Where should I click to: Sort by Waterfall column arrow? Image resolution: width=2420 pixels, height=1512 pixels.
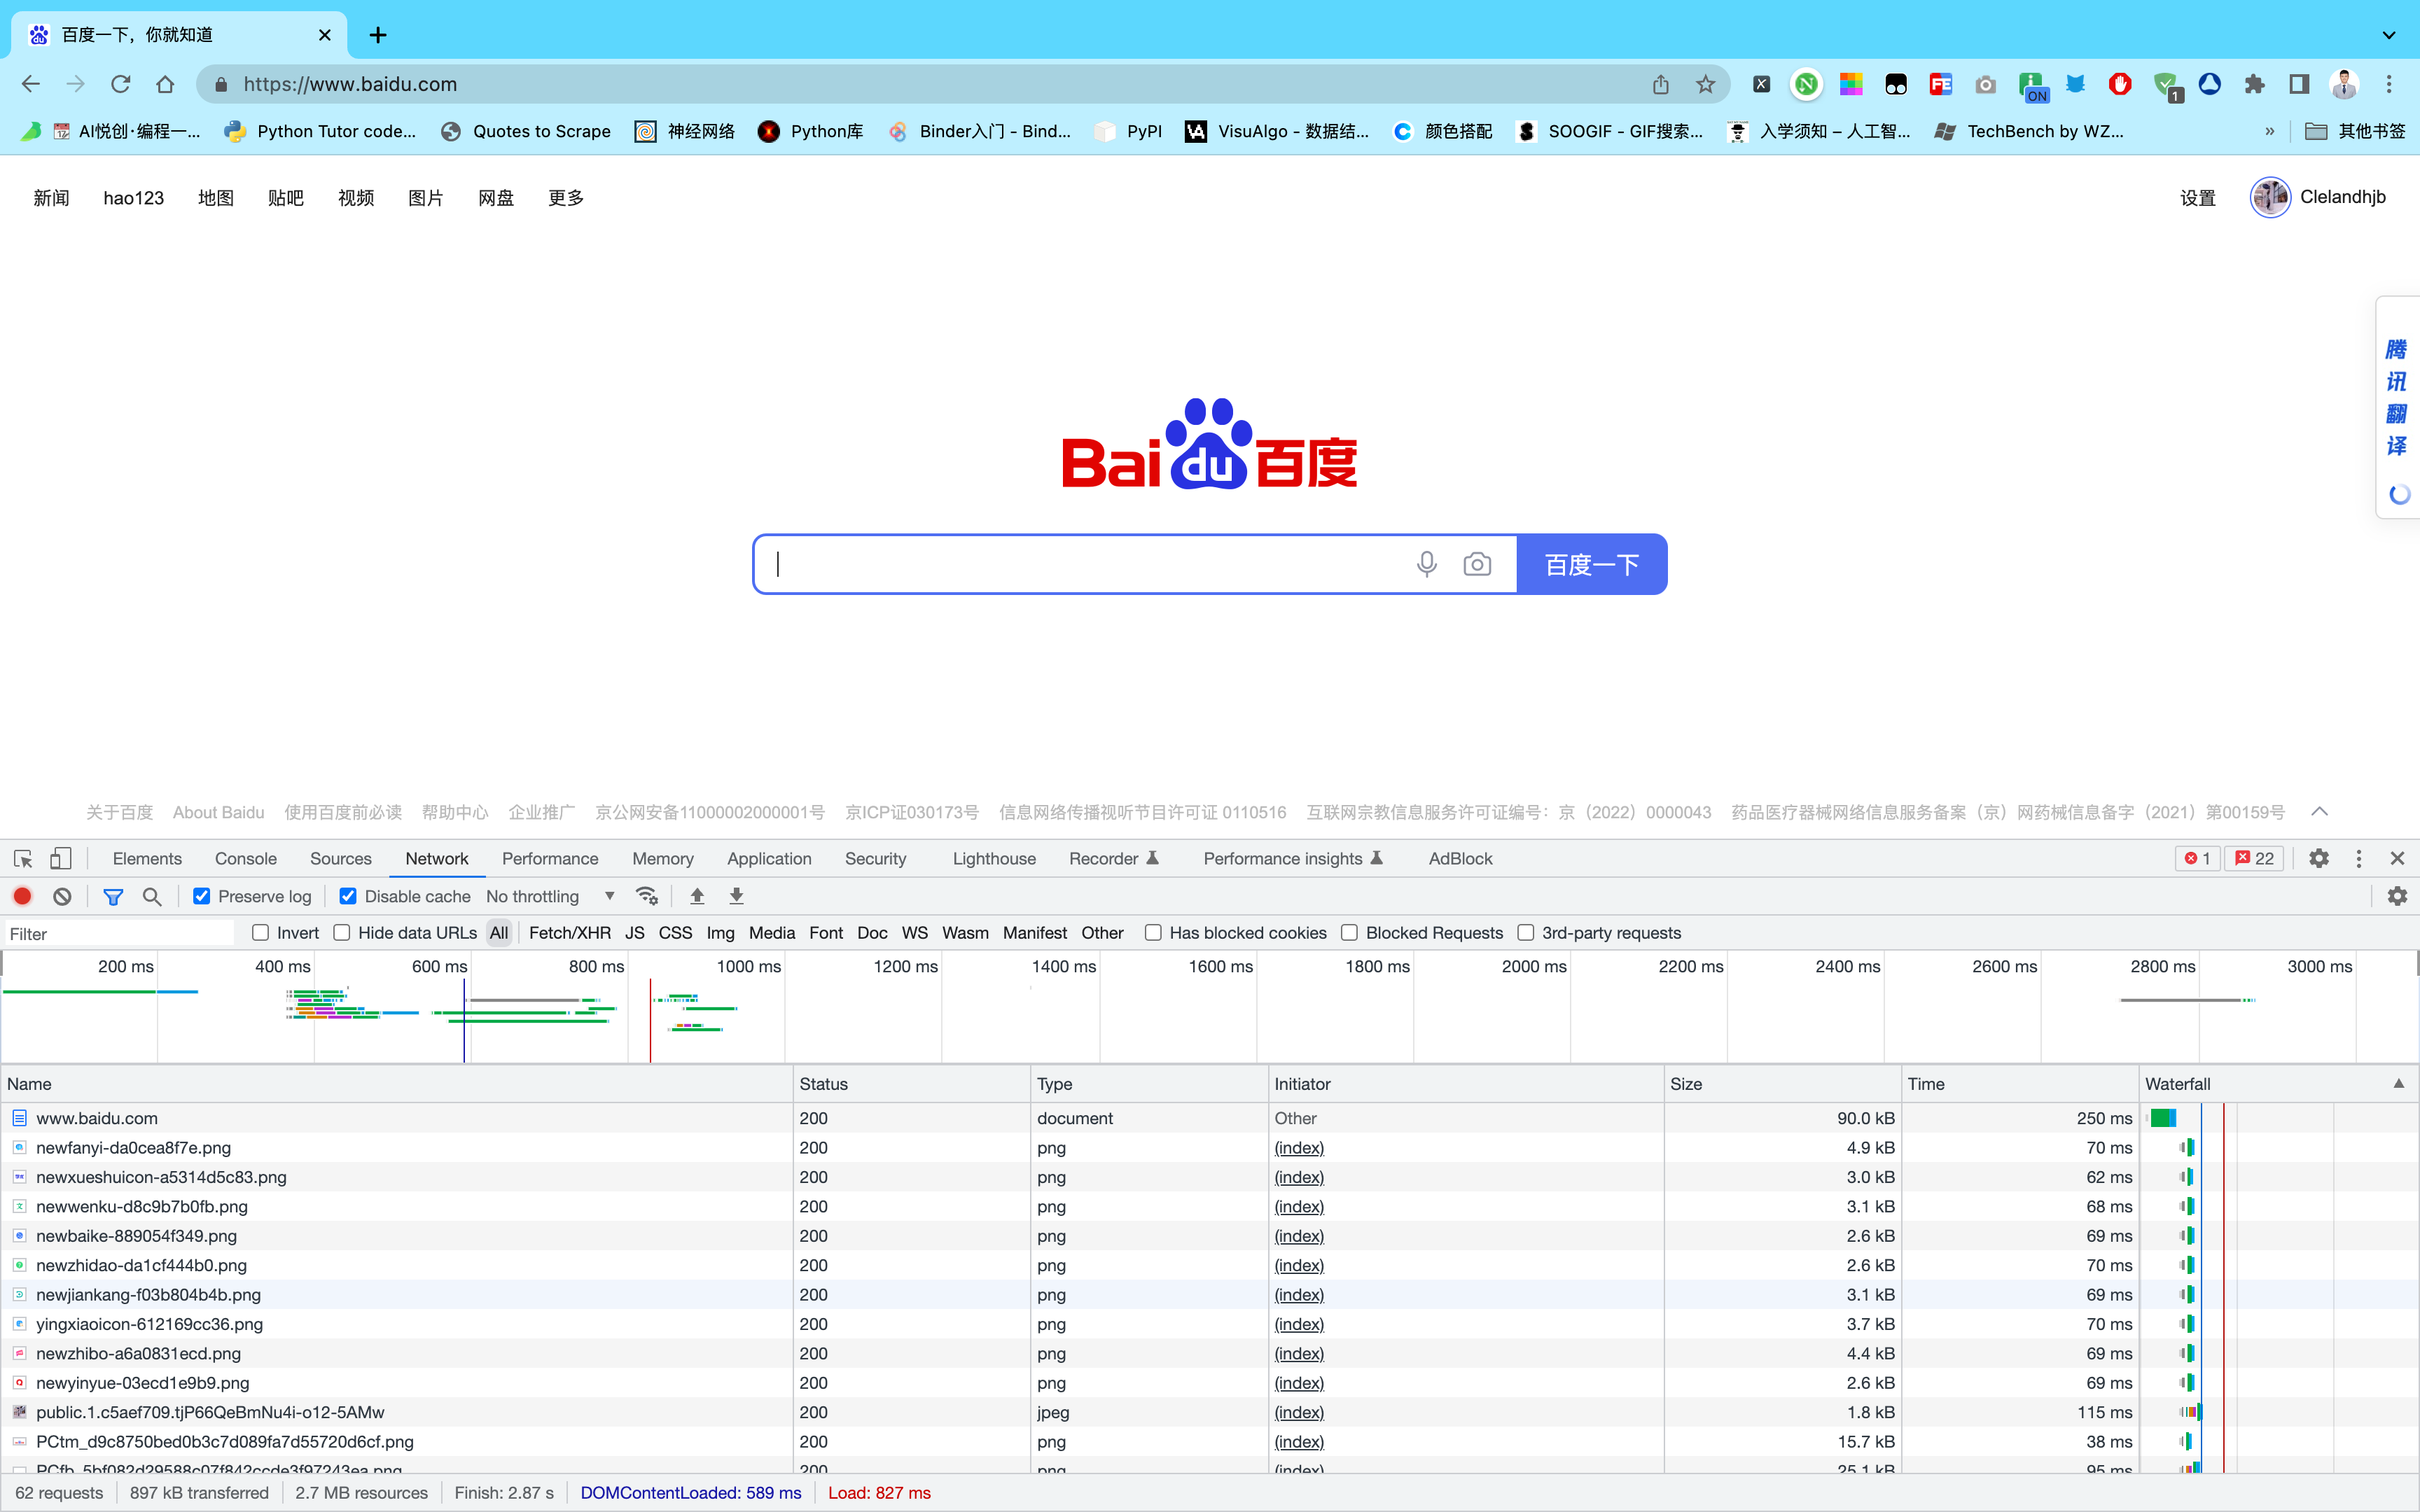coord(2398,1083)
